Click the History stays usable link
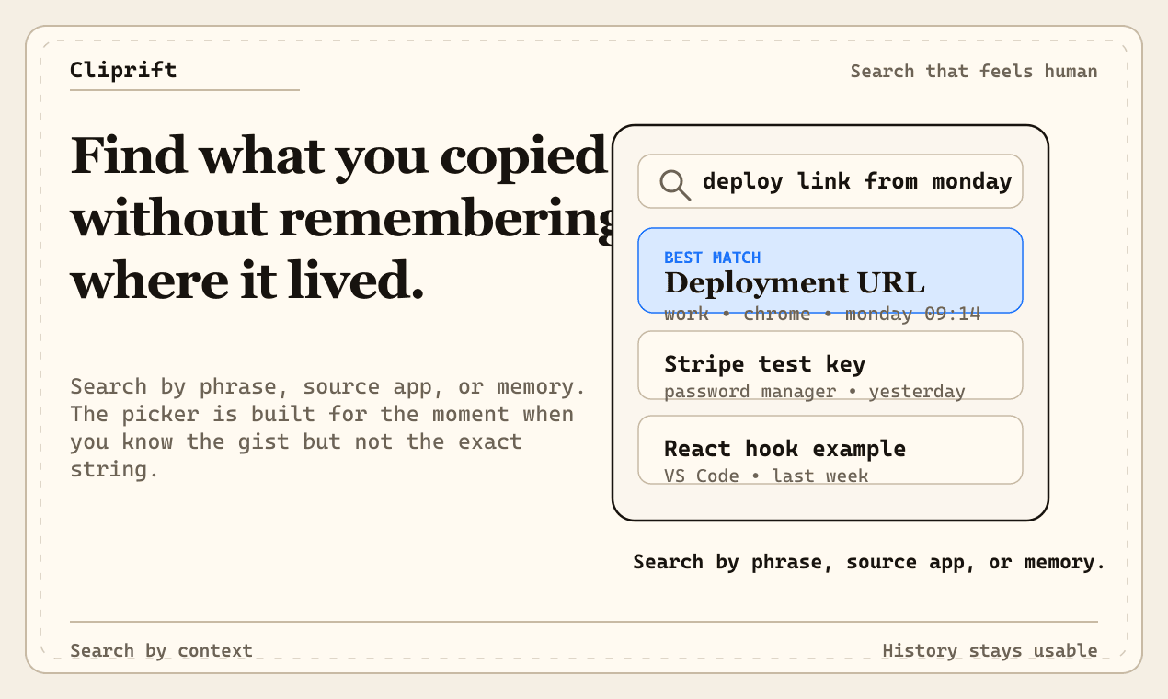 (x=990, y=650)
